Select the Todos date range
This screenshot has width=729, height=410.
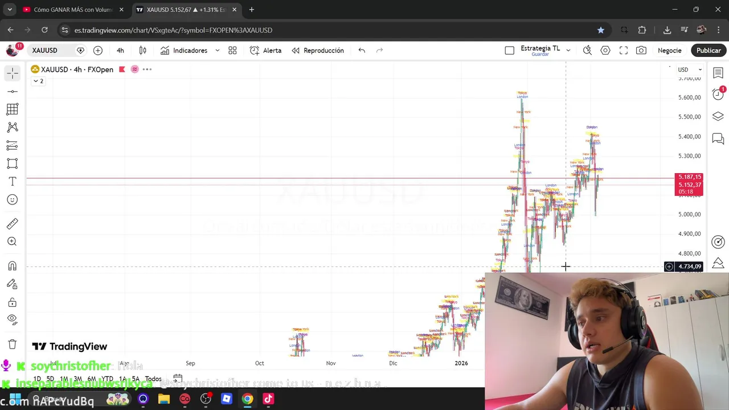153,379
